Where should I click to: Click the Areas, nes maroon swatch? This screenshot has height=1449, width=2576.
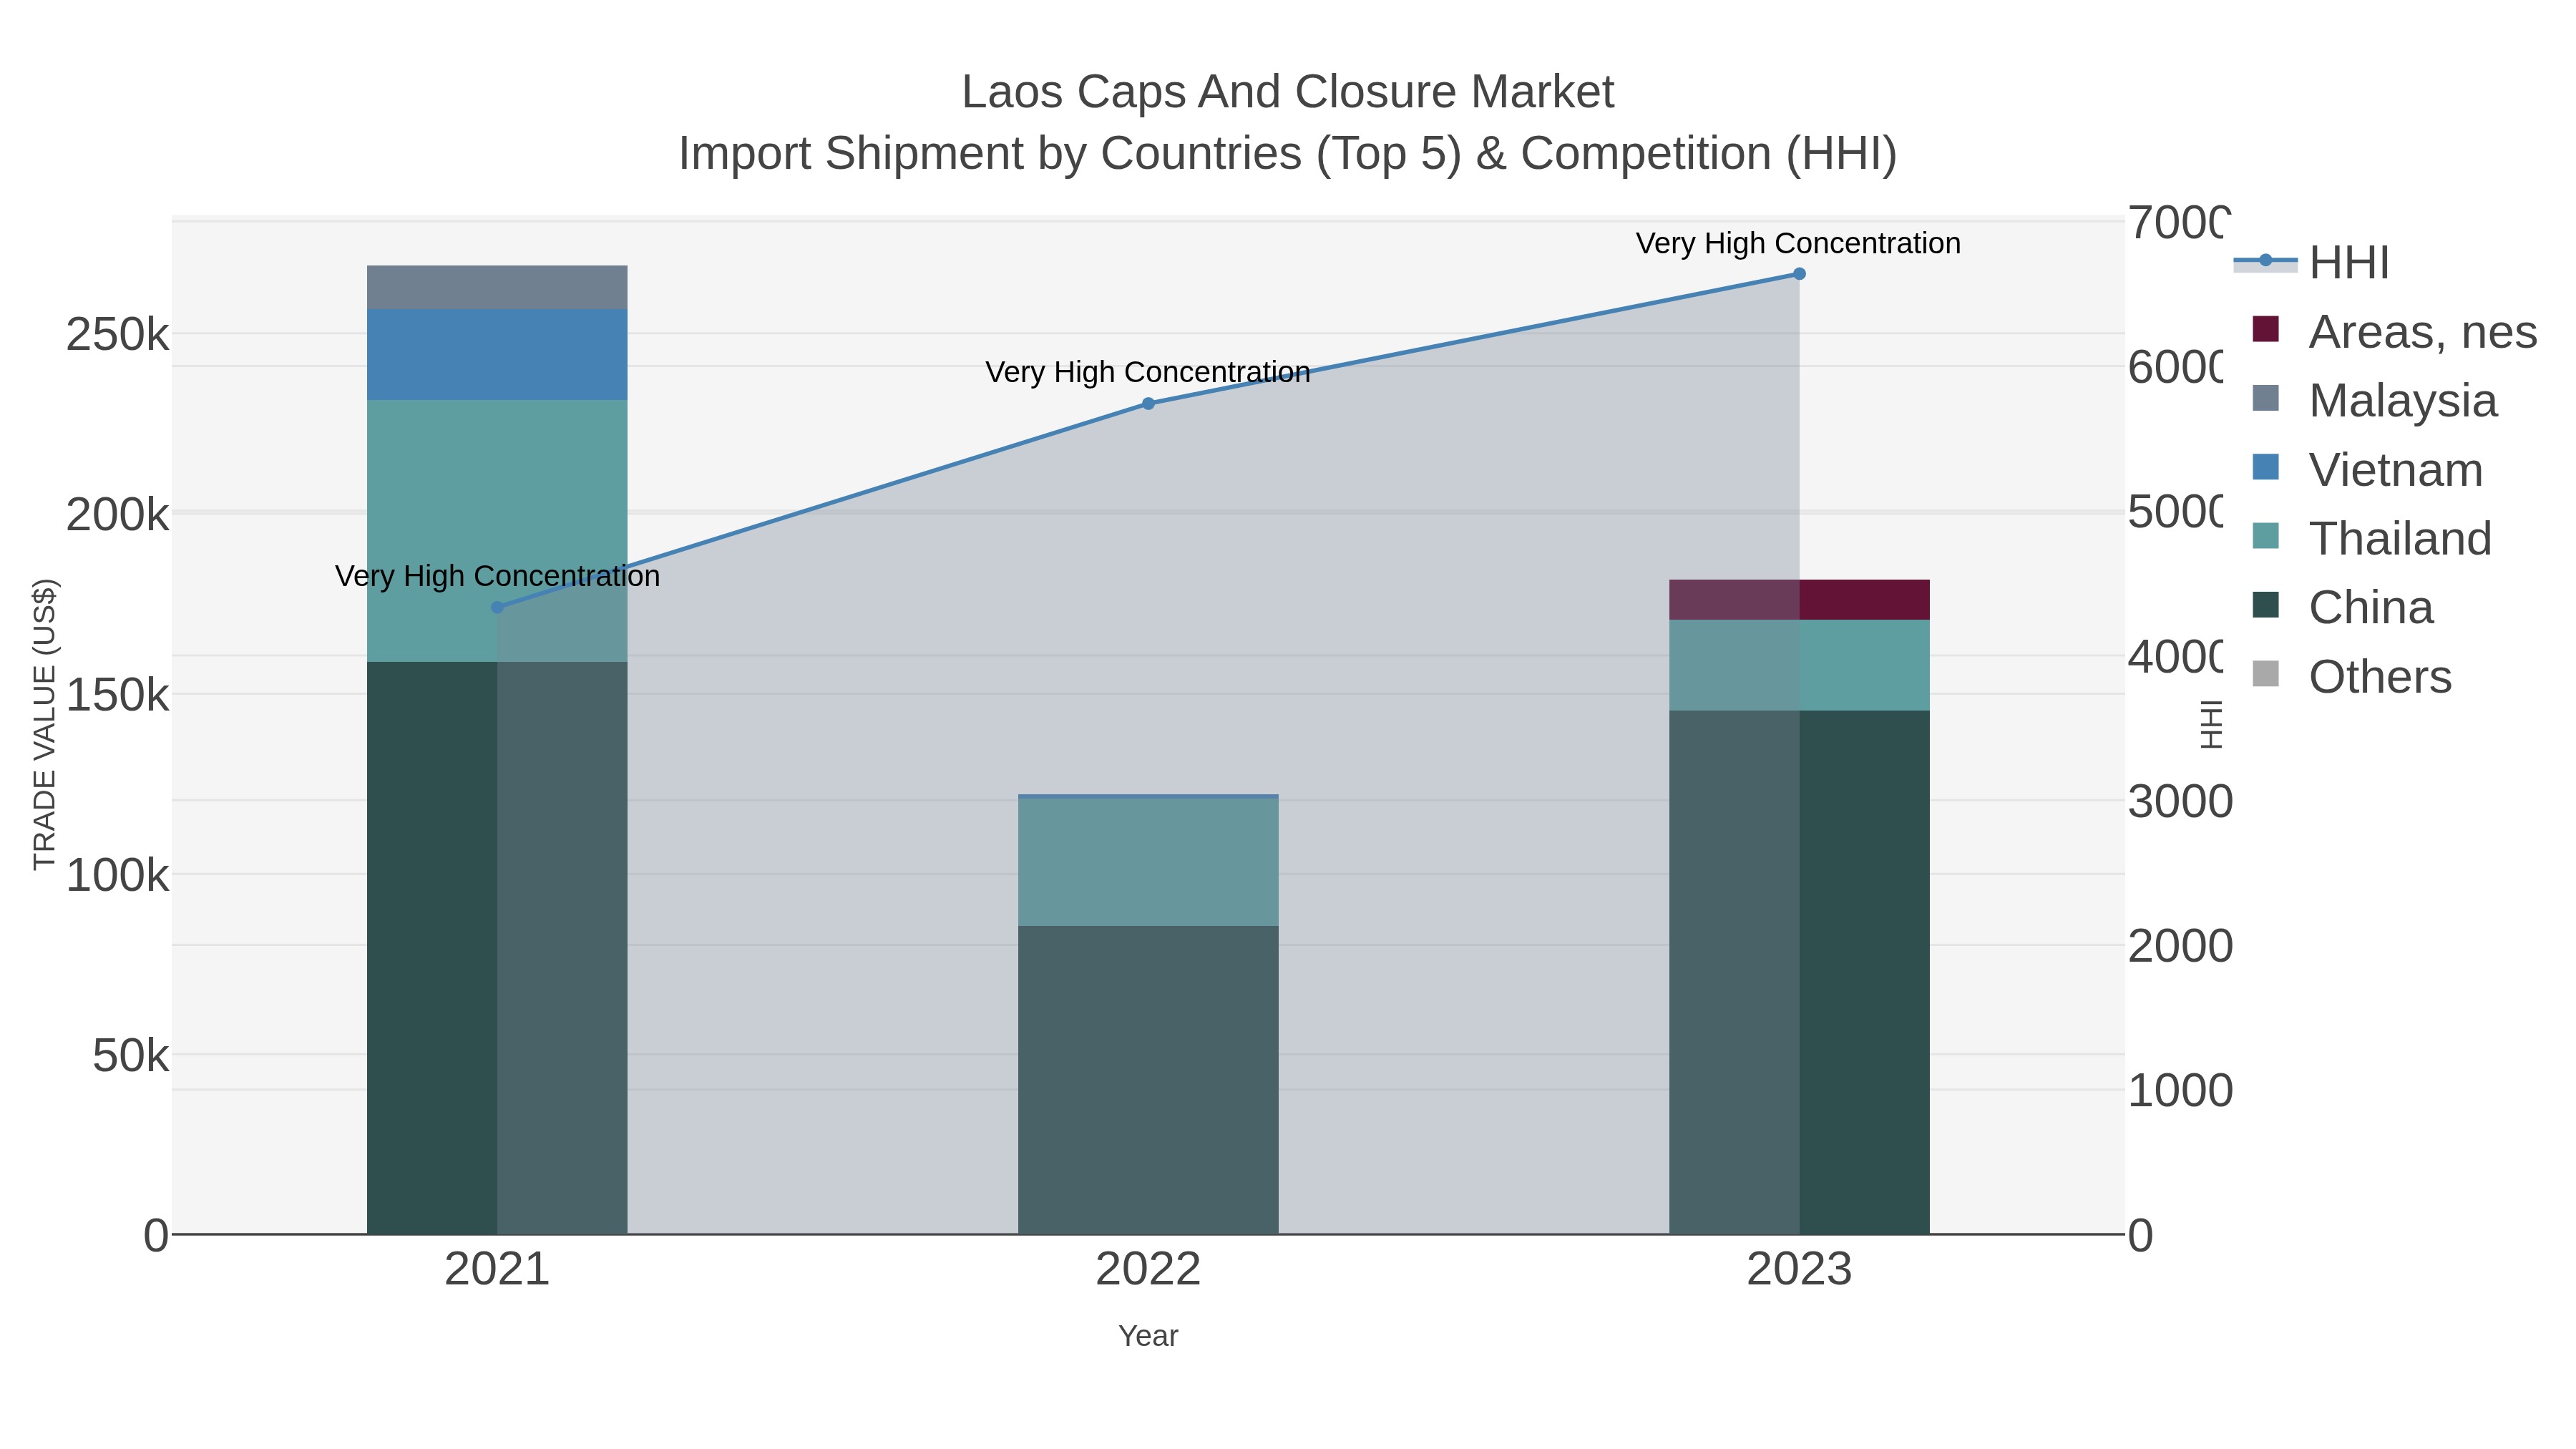click(x=2266, y=329)
